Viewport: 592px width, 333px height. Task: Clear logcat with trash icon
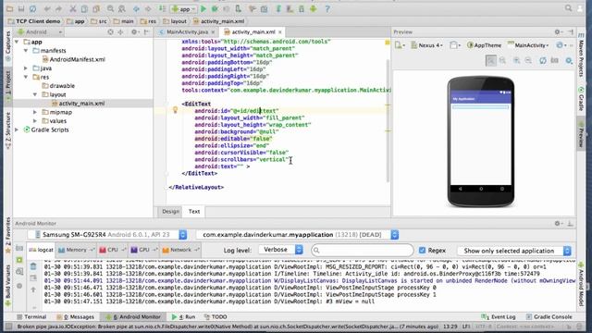coord(33,266)
